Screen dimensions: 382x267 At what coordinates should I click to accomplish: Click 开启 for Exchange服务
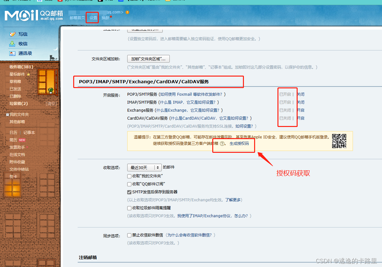301,110
